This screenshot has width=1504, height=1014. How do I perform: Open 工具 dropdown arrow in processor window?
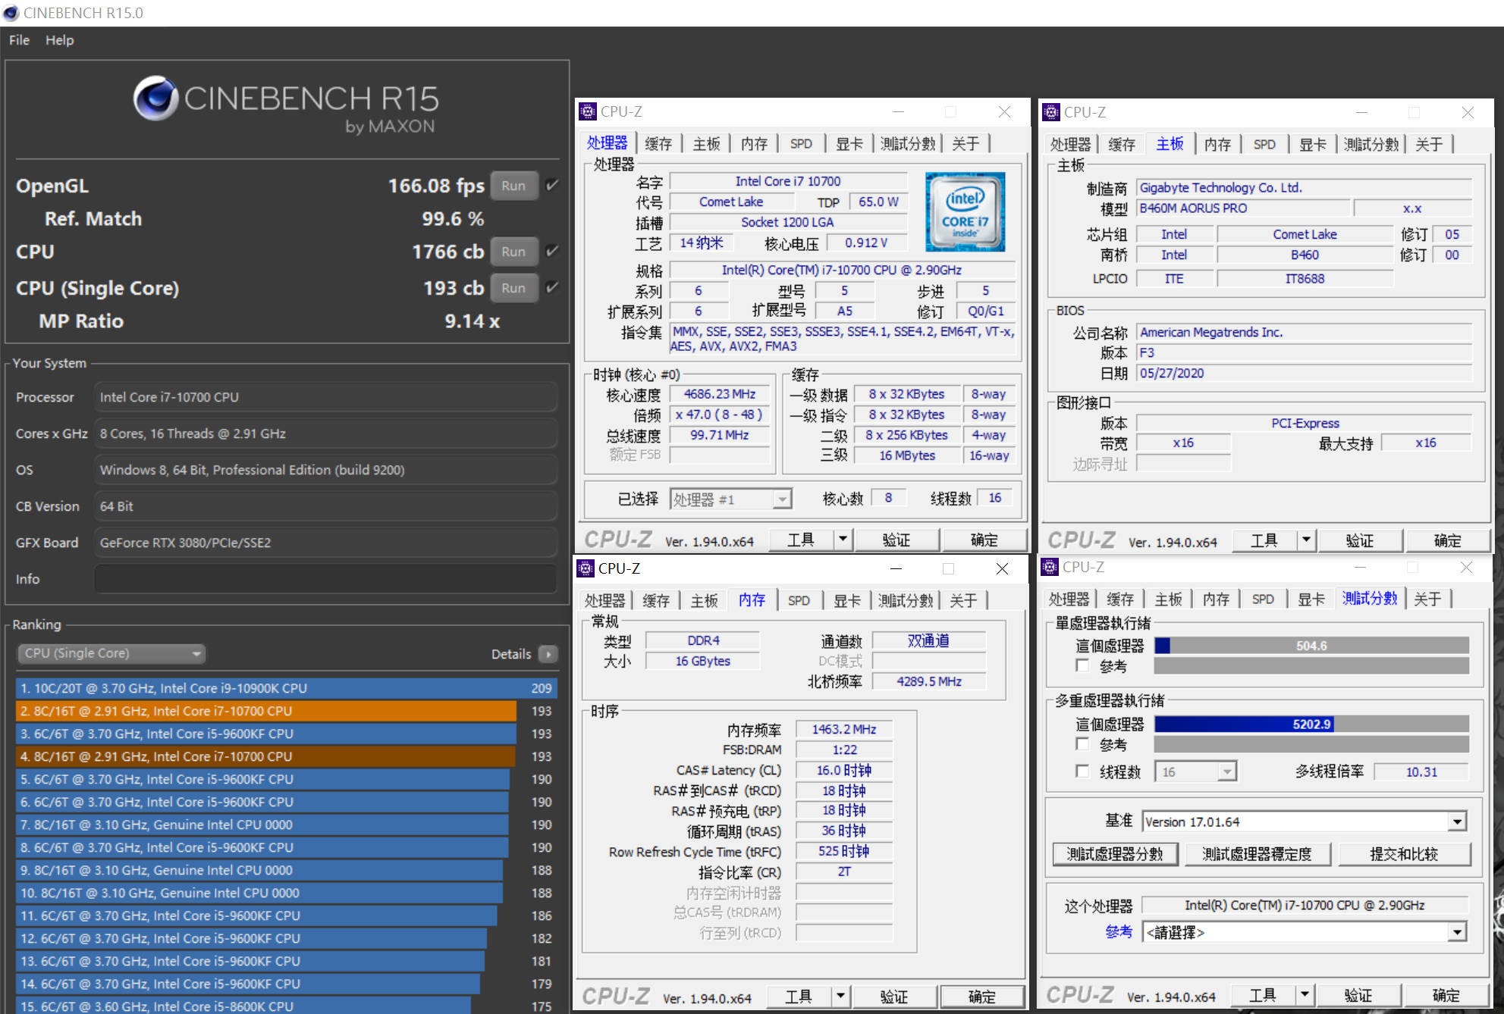click(843, 540)
